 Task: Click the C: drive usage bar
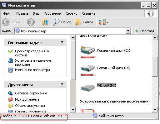(x=88, y=57)
